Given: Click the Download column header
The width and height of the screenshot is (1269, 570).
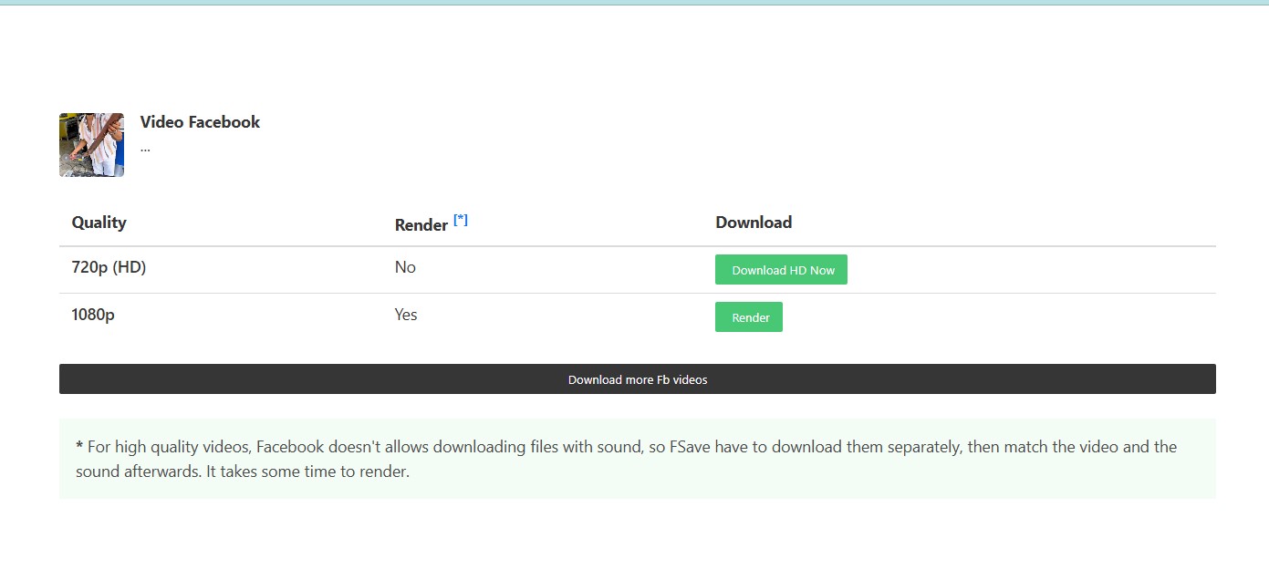Looking at the screenshot, I should [x=754, y=223].
